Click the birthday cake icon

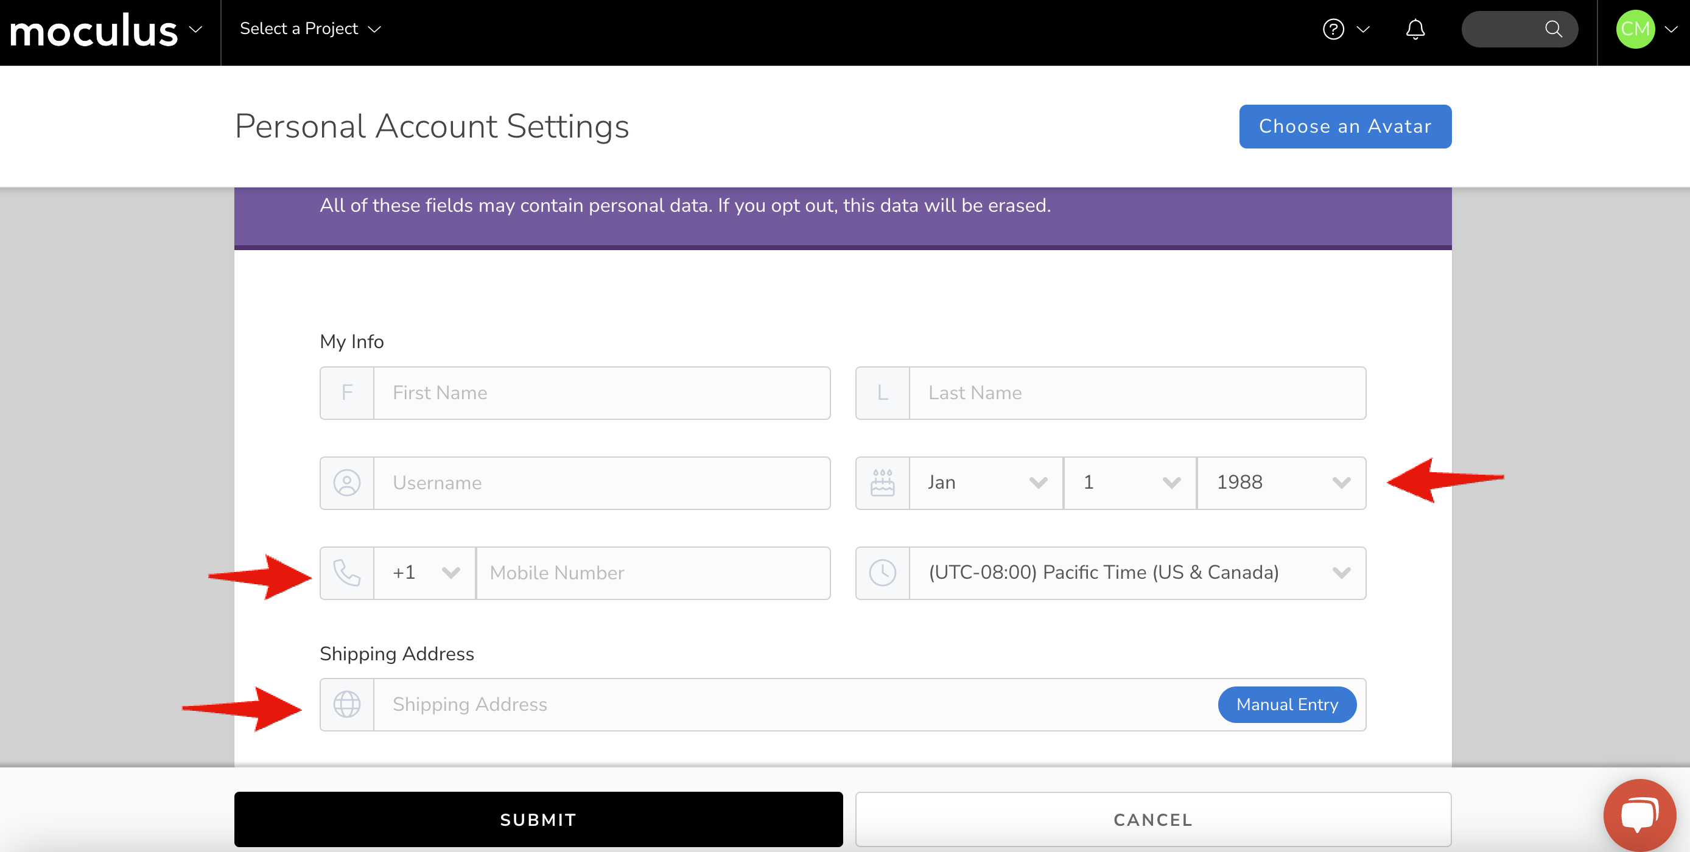point(883,483)
